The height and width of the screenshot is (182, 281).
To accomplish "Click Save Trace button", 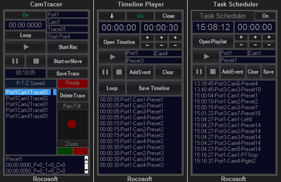I will pos(68,74).
